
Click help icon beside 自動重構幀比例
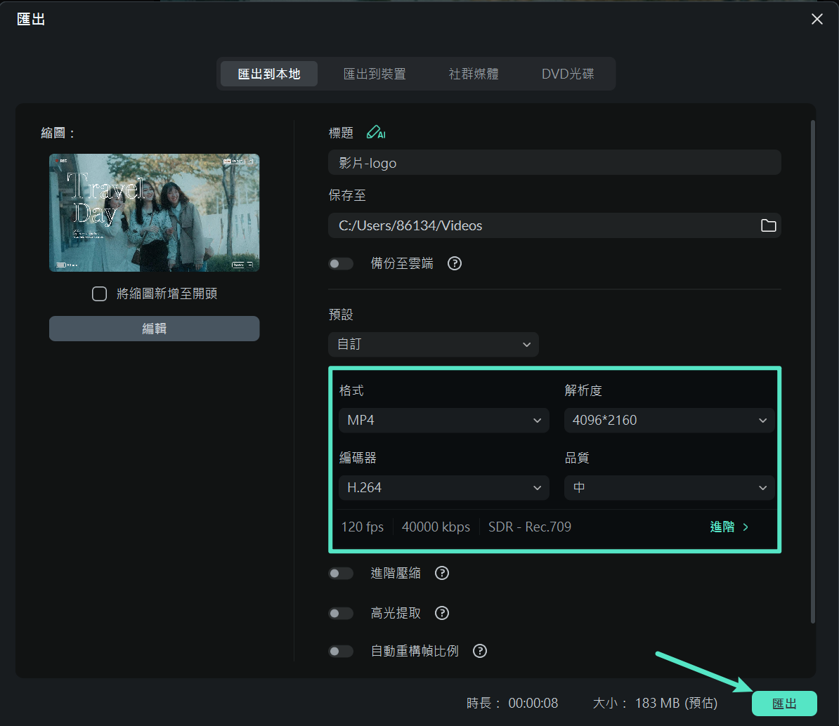tap(480, 651)
